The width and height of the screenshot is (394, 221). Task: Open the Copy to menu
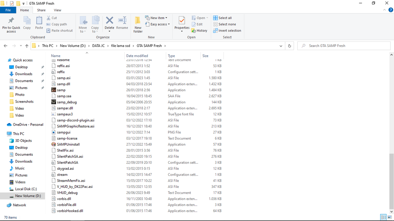click(x=95, y=25)
